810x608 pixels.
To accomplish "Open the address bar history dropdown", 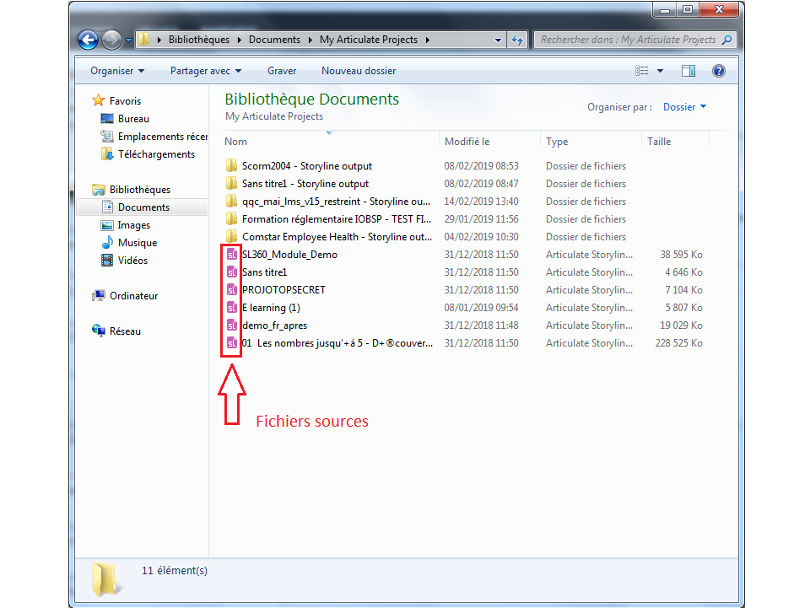I will click(x=498, y=40).
